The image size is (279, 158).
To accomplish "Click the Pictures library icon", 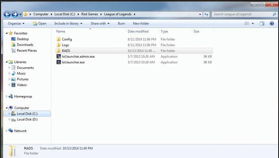I will [x=14, y=79].
